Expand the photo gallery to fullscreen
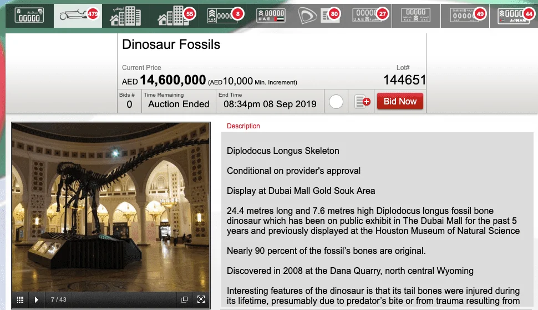The width and height of the screenshot is (538, 310). coord(201,299)
